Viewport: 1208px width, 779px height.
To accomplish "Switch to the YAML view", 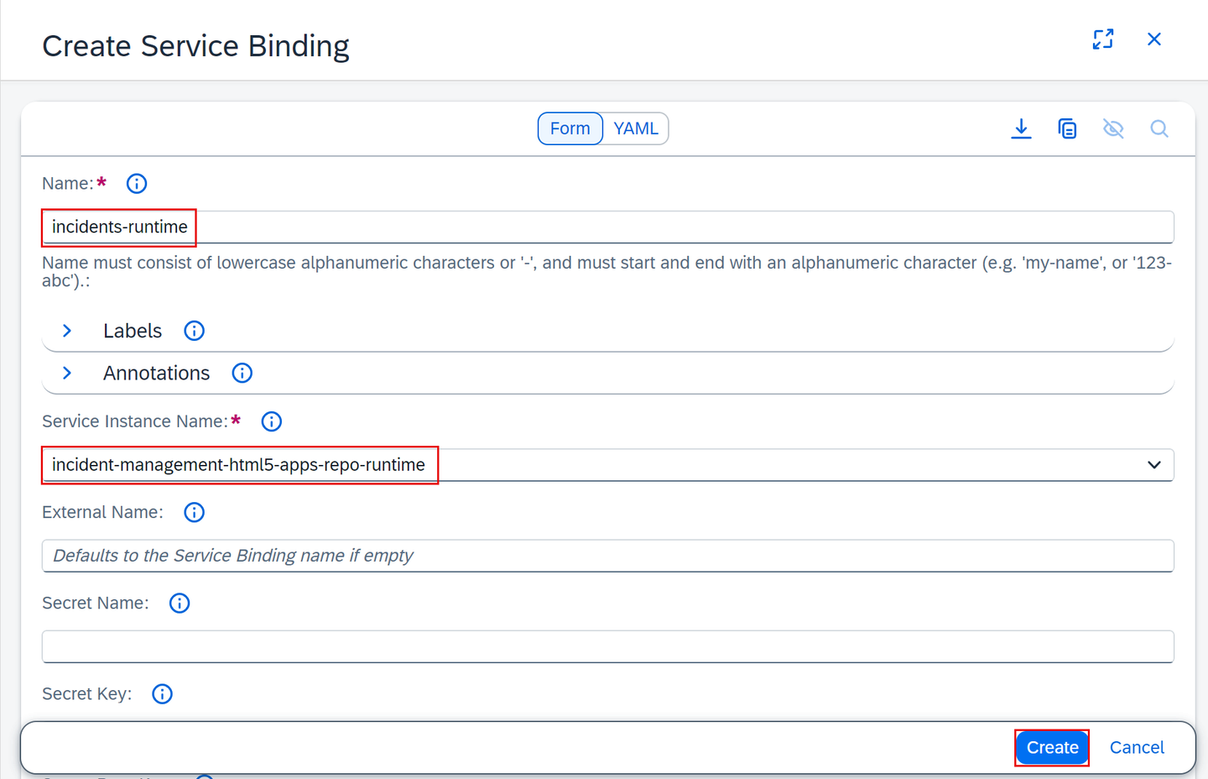I will pos(636,128).
